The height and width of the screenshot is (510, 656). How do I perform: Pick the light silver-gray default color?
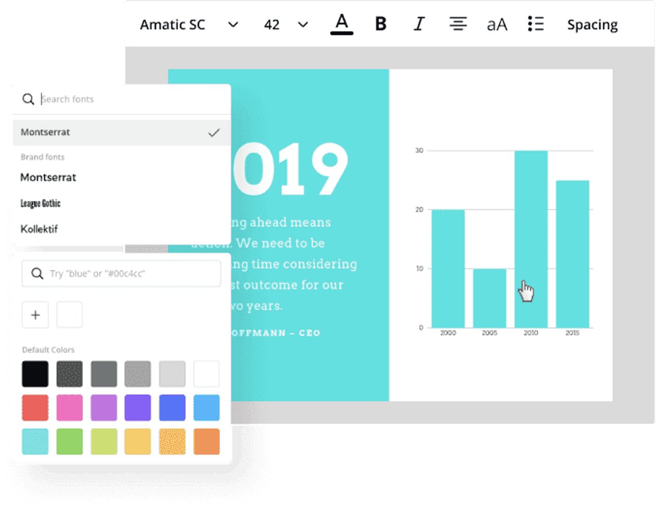[x=138, y=374]
